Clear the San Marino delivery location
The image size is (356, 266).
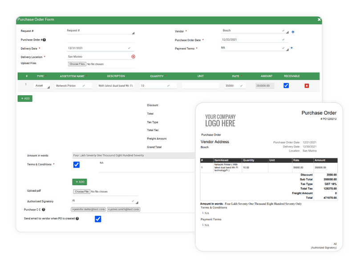133,57
